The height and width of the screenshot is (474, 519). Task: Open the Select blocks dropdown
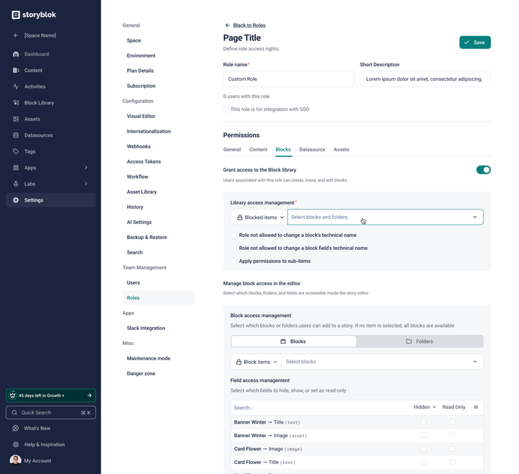pos(382,362)
